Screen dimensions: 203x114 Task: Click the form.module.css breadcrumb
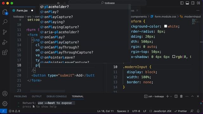click(x=165, y=16)
